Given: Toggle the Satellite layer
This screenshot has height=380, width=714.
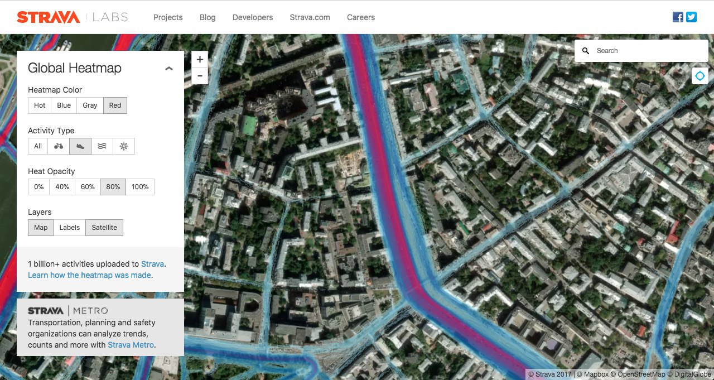Looking at the screenshot, I should (104, 228).
